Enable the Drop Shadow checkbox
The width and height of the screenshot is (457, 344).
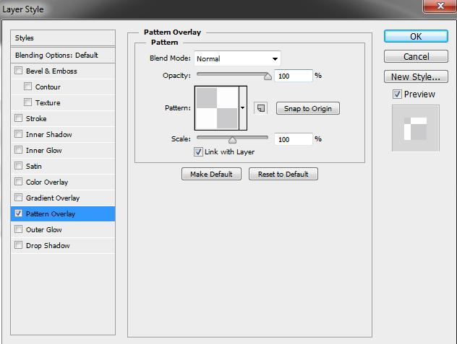[x=18, y=245]
